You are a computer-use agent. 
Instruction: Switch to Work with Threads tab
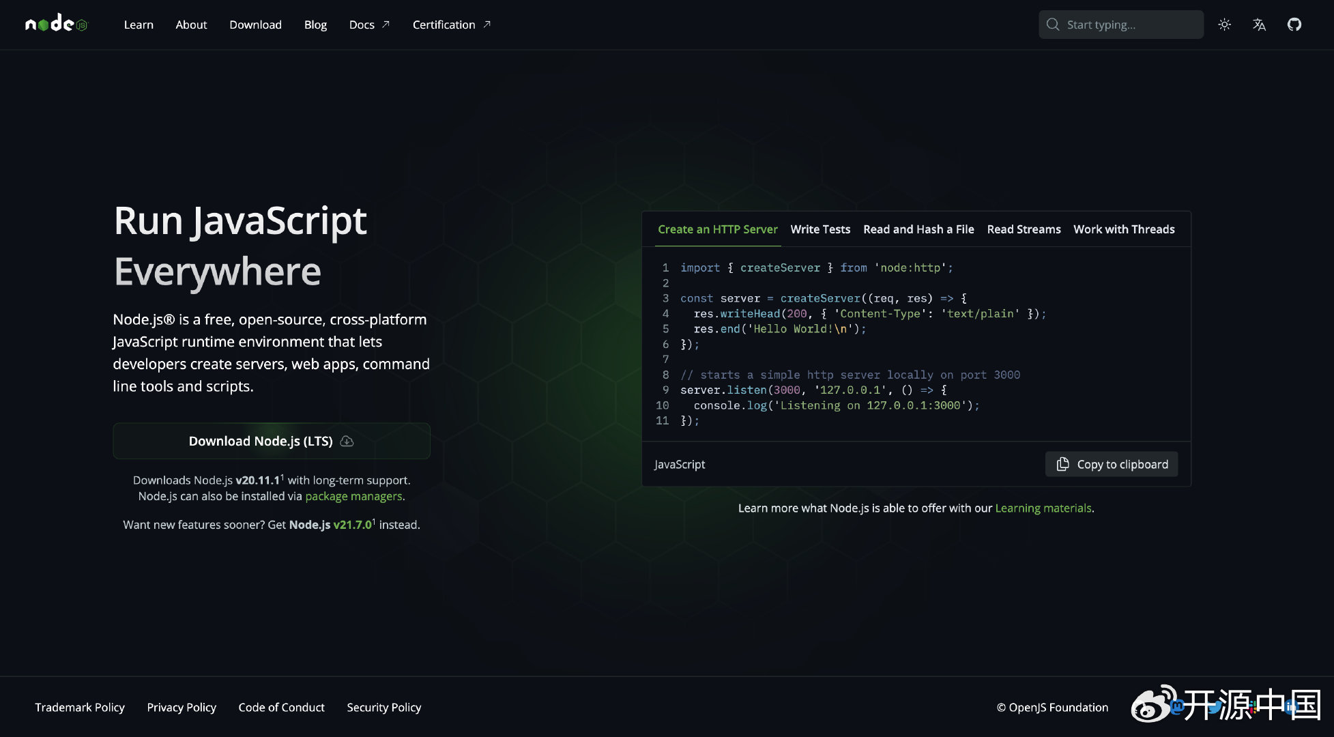point(1124,229)
